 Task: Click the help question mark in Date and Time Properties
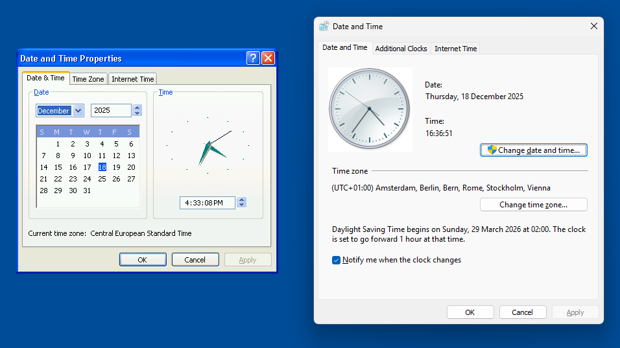253,58
